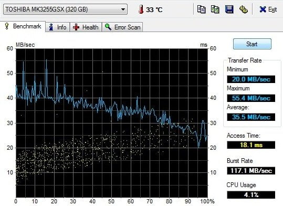283x206 pixels.
Task: Click the save screenshot floppy disk icon
Action: pyautogui.click(x=229, y=9)
